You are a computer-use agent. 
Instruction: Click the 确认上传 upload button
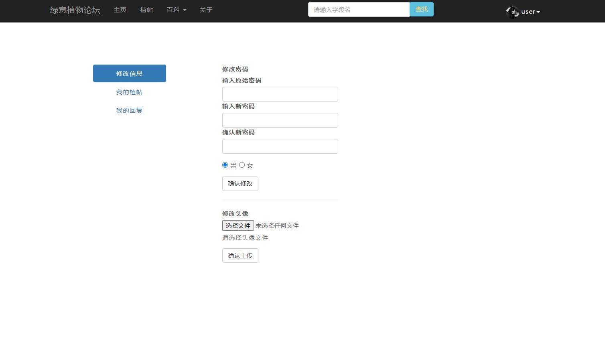(240, 256)
